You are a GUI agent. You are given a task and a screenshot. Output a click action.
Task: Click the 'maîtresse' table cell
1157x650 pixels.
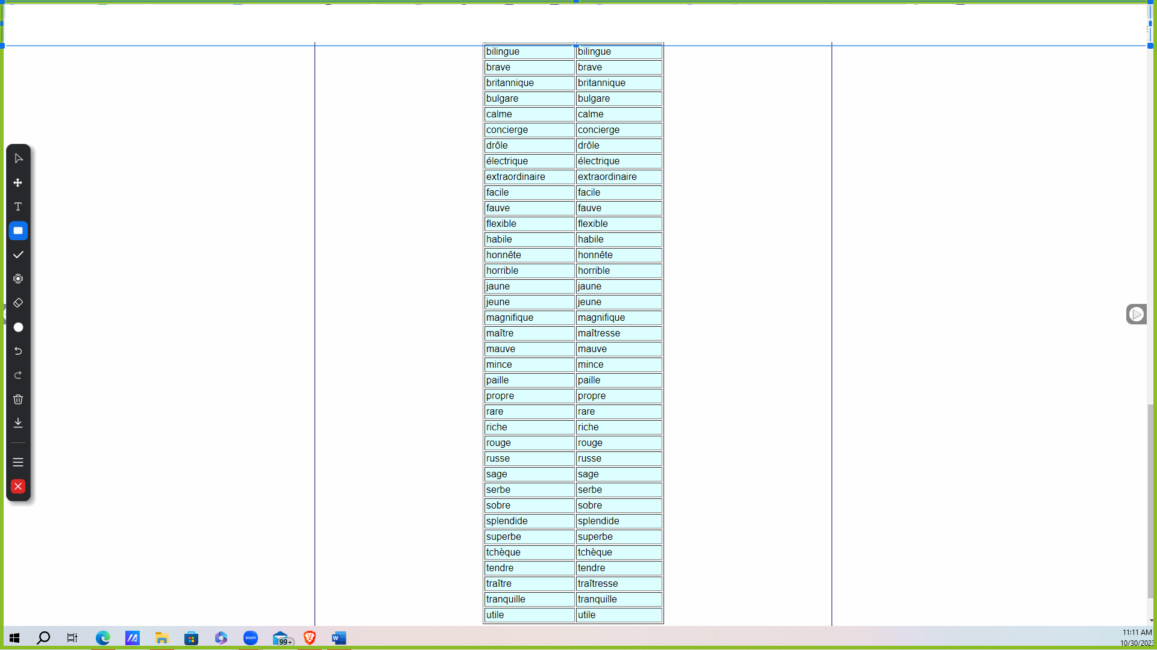(x=619, y=333)
